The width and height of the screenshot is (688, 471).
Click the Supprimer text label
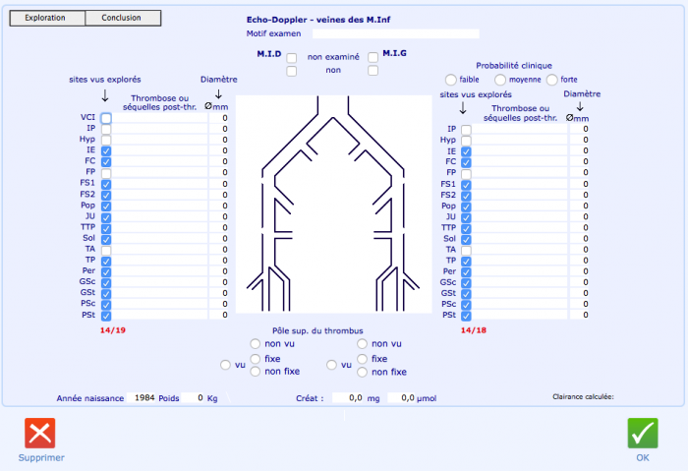pyautogui.click(x=41, y=457)
